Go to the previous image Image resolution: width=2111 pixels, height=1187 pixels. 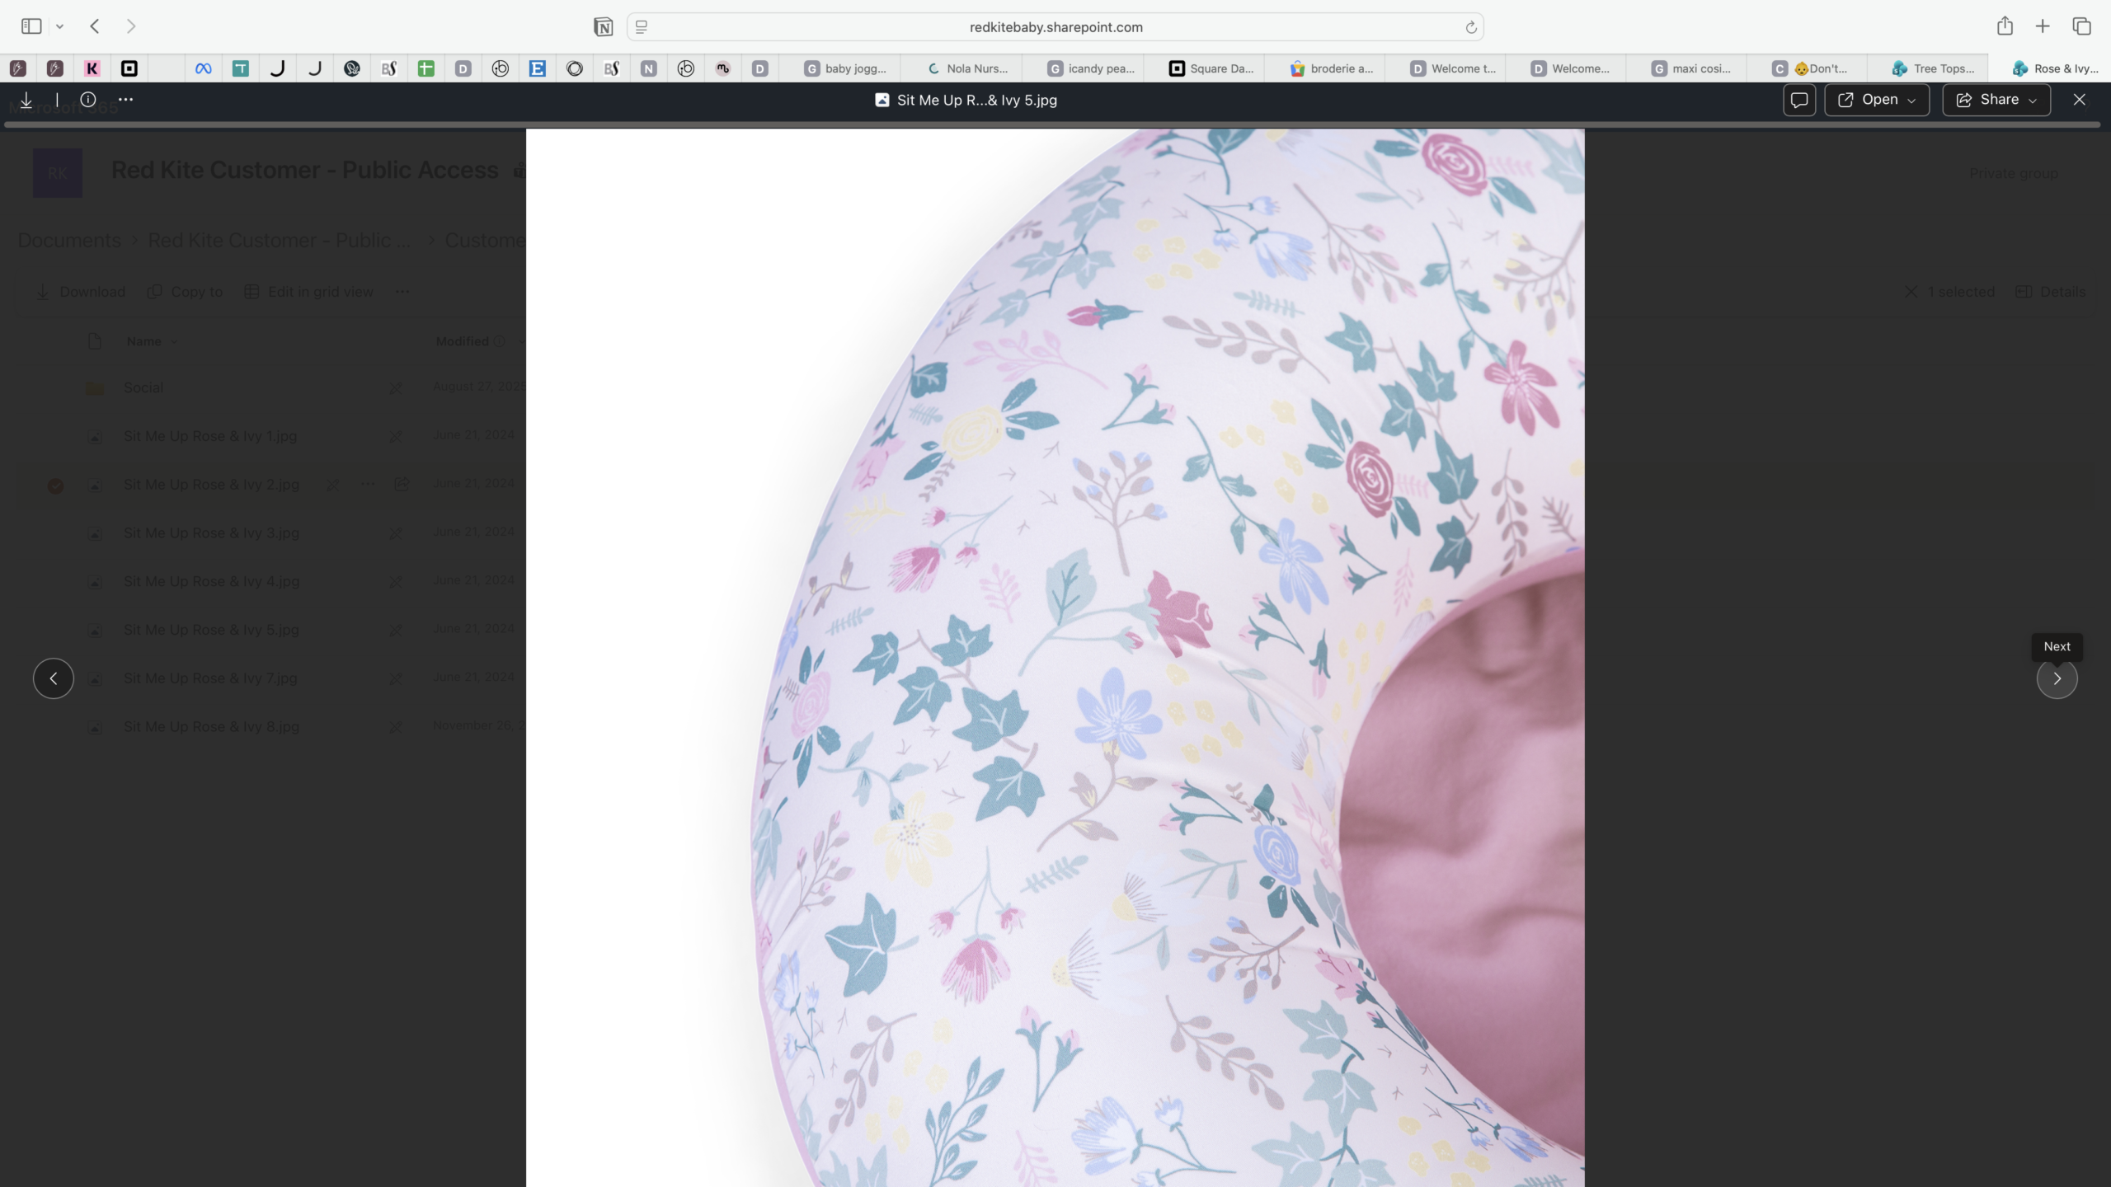[54, 678]
